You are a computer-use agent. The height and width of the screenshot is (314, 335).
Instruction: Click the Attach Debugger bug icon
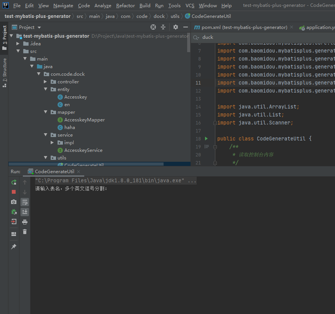(14, 212)
